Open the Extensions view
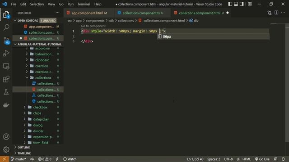 [6, 79]
